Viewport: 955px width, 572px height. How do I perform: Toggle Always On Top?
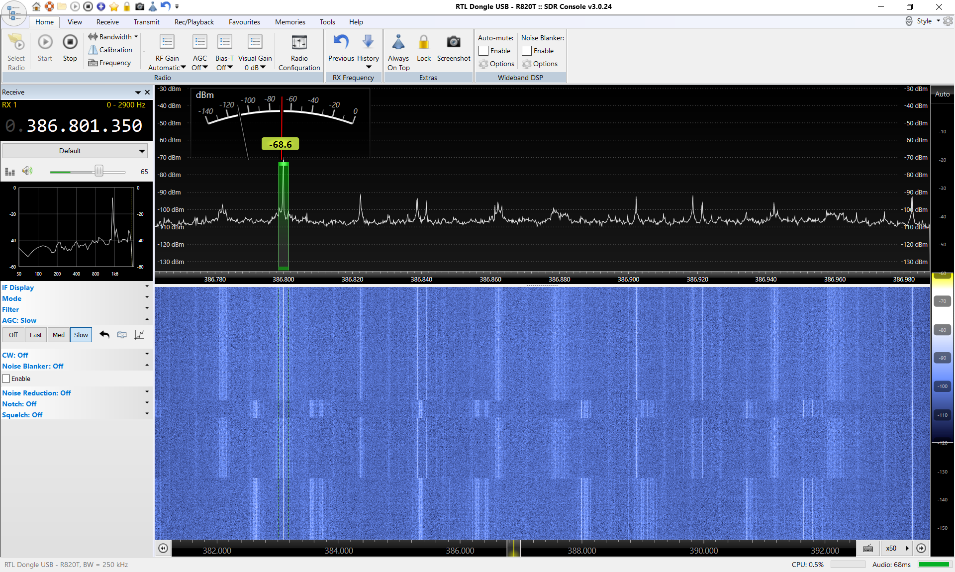pos(398,43)
